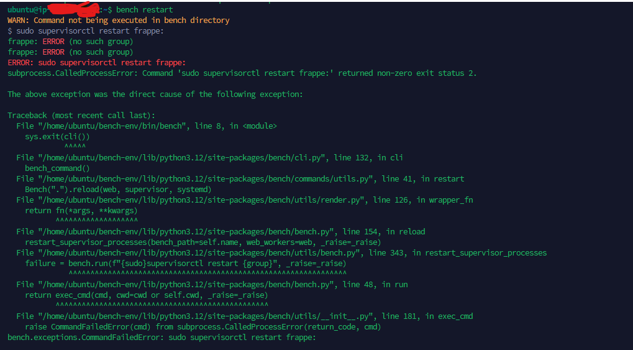
Task: Click the 'bench_command()' code line
Action: tap(57, 168)
